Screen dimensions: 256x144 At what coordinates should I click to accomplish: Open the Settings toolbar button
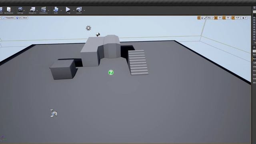(x=20, y=10)
